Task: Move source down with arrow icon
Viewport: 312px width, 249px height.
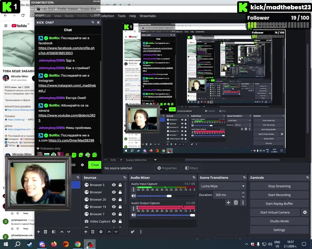Action: point(116,232)
